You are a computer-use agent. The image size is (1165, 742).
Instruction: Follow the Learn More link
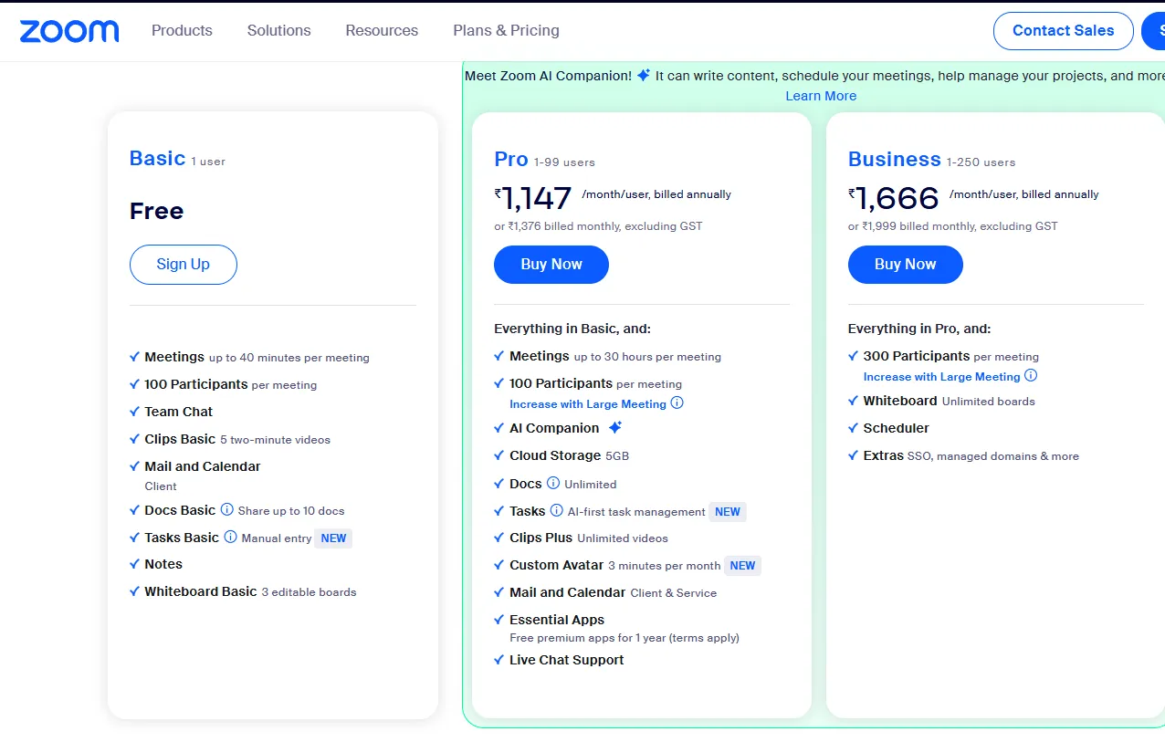(821, 96)
